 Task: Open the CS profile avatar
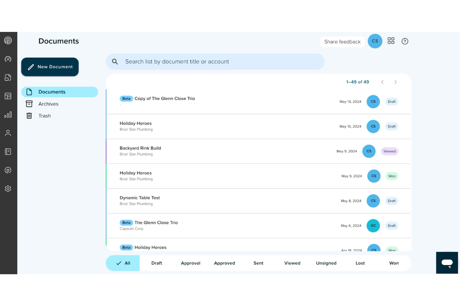click(375, 41)
